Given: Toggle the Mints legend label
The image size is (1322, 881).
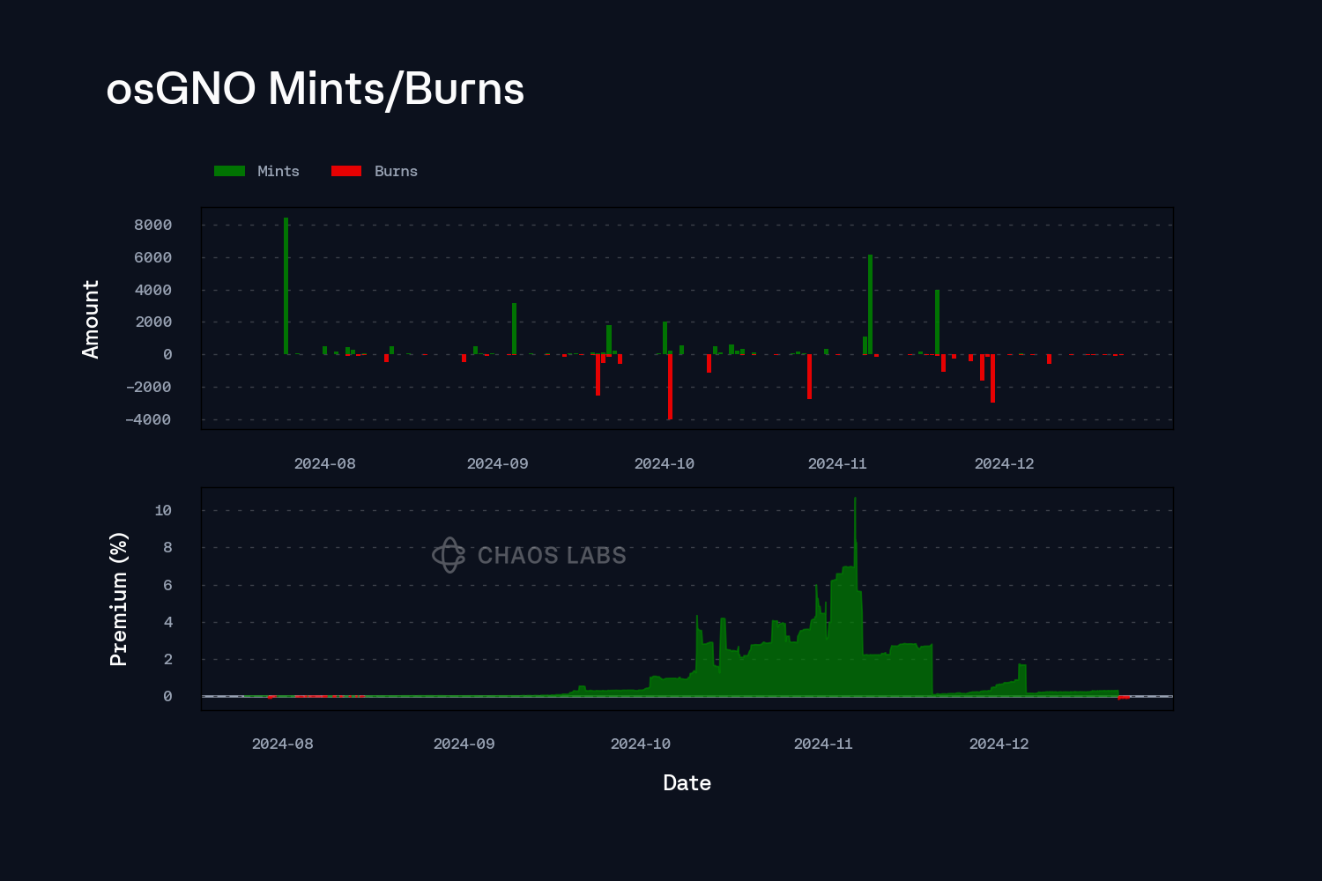Looking at the screenshot, I should pyautogui.click(x=279, y=171).
